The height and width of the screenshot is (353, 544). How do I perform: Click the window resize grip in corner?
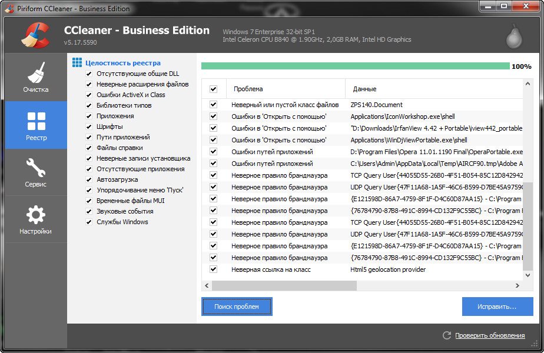point(535,343)
